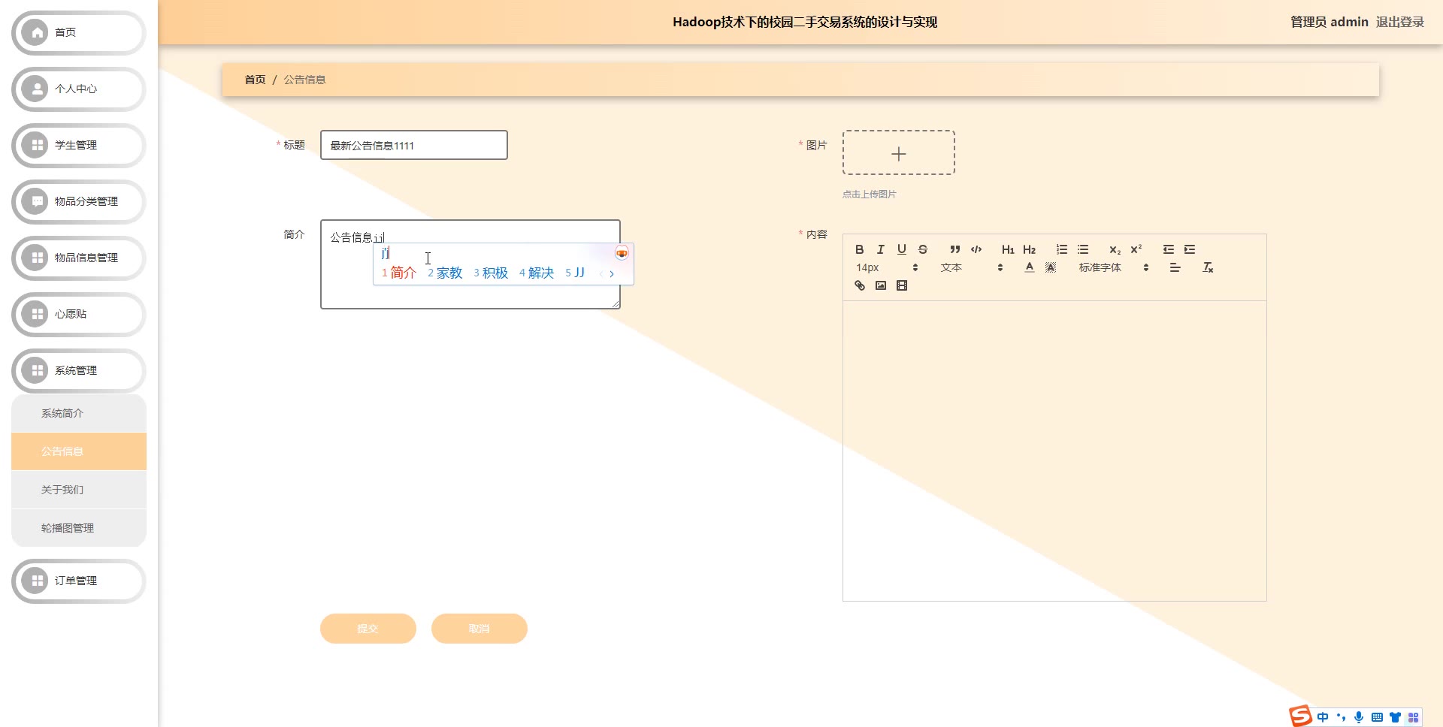Expand the 订单管理 sidebar menu
Viewport: 1443px width, 727px height.
click(x=79, y=581)
